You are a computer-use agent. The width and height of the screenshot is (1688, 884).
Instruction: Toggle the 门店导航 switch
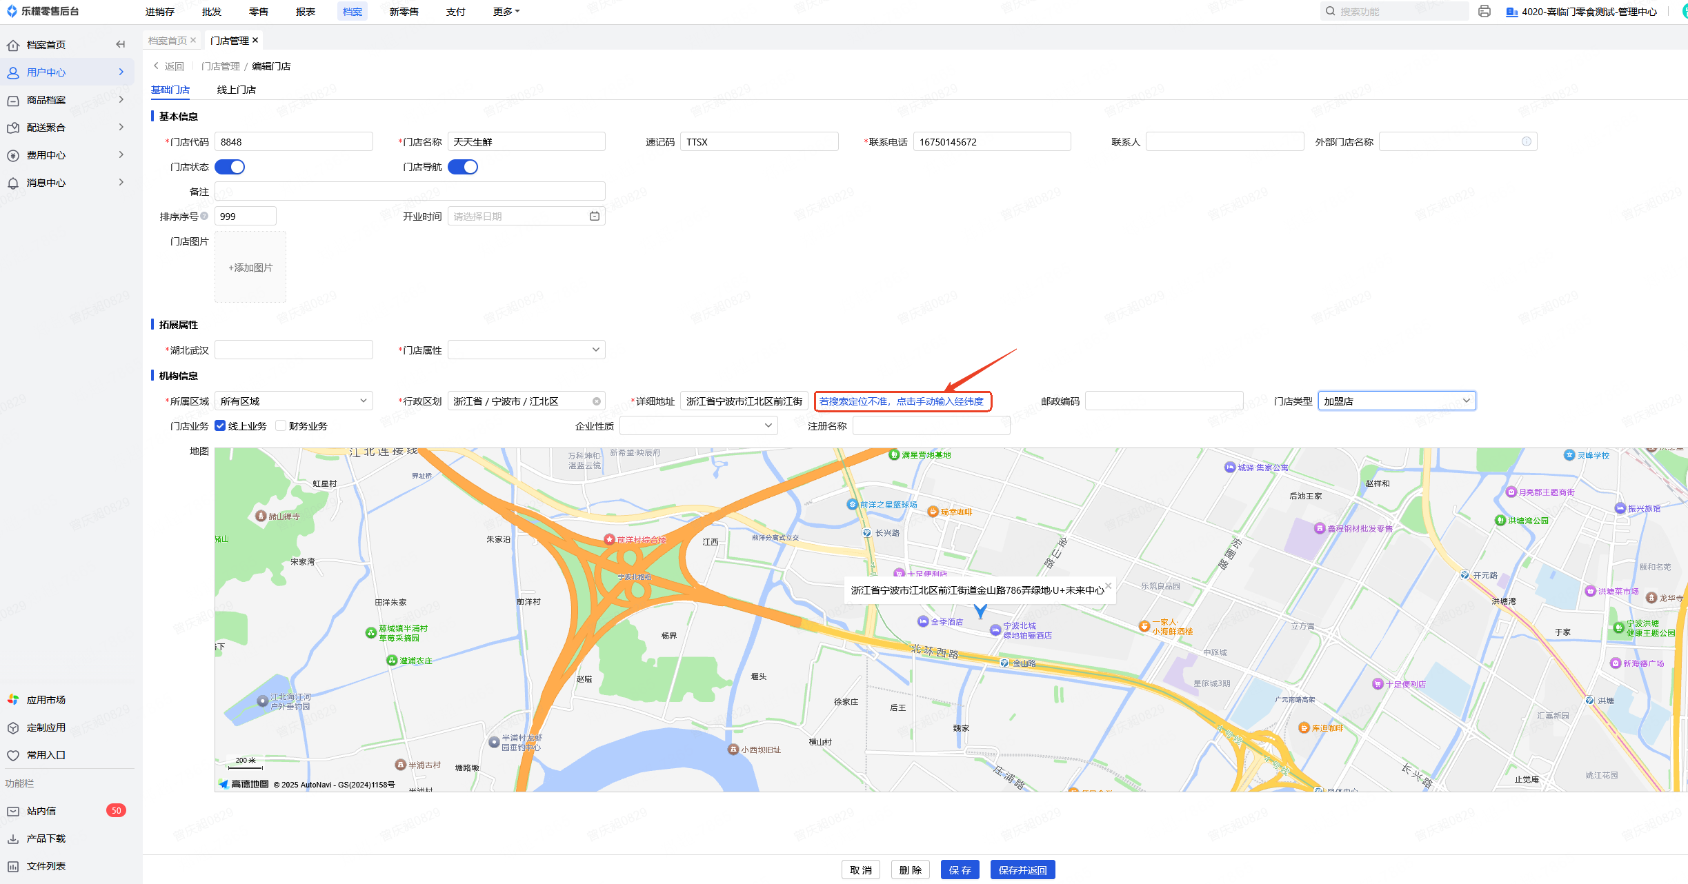[x=463, y=167]
